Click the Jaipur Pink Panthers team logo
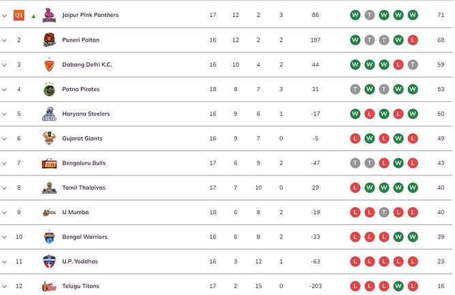455x295 pixels. click(49, 15)
